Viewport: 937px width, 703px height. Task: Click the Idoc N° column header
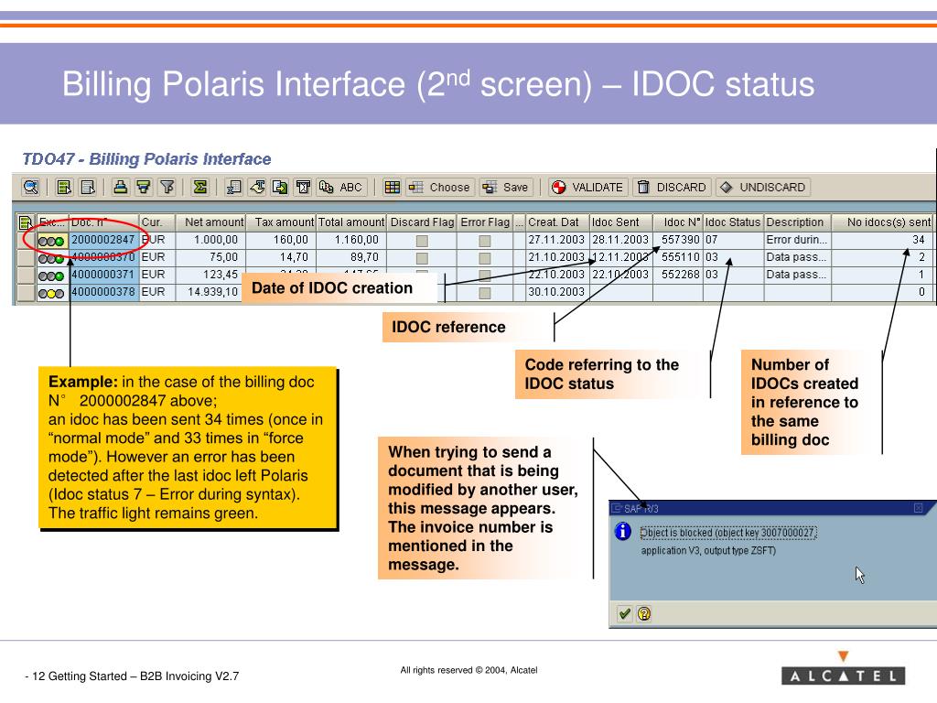[x=678, y=222]
